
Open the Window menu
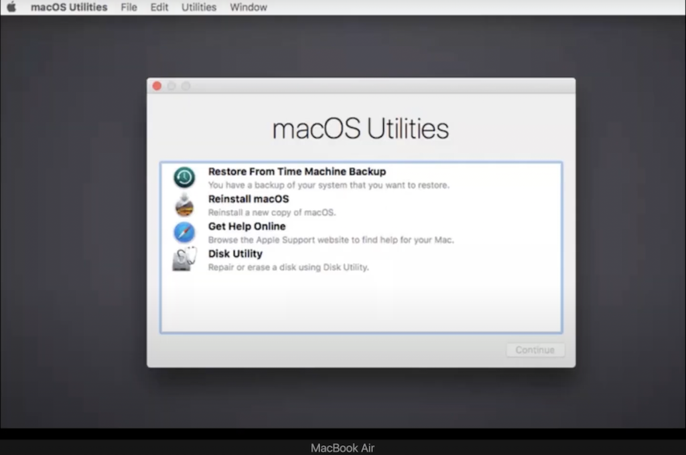click(x=248, y=7)
